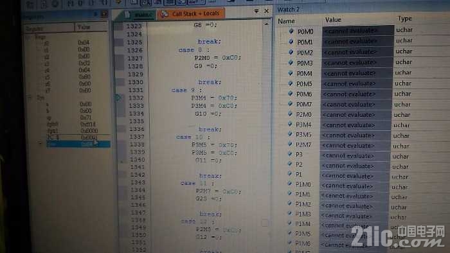Select the P0M7 cannot evaluate value cell
This screenshot has height=253, width=450.
(x=356, y=105)
